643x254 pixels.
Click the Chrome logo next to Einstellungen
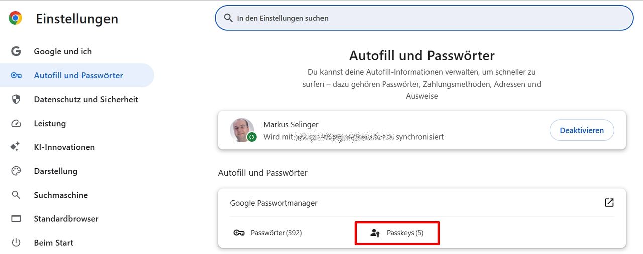[x=16, y=19]
